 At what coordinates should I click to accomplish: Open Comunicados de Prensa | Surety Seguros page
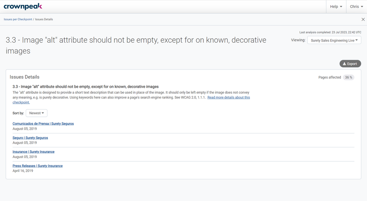(43, 123)
